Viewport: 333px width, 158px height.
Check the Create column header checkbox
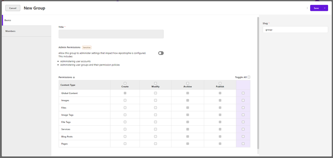tap(125, 83)
